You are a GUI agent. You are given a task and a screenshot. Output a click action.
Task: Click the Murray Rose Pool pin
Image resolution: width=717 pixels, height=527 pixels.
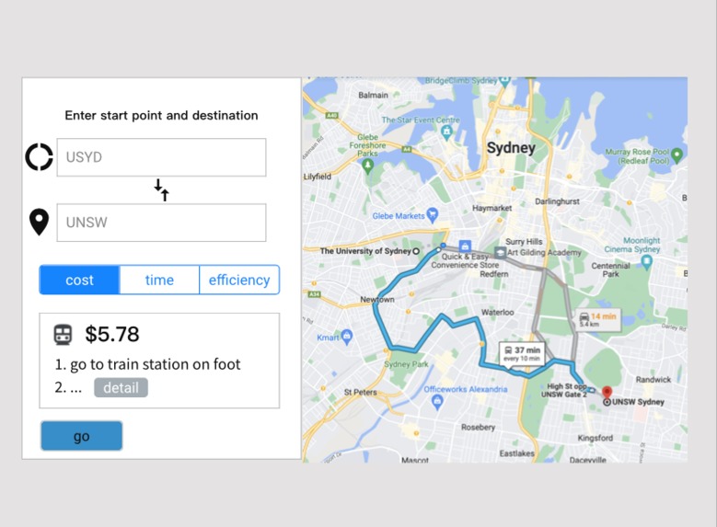(677, 155)
